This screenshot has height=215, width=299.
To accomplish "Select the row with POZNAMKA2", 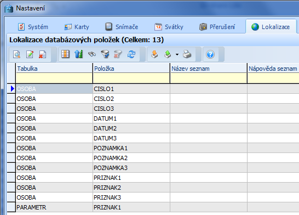I will [153, 158].
